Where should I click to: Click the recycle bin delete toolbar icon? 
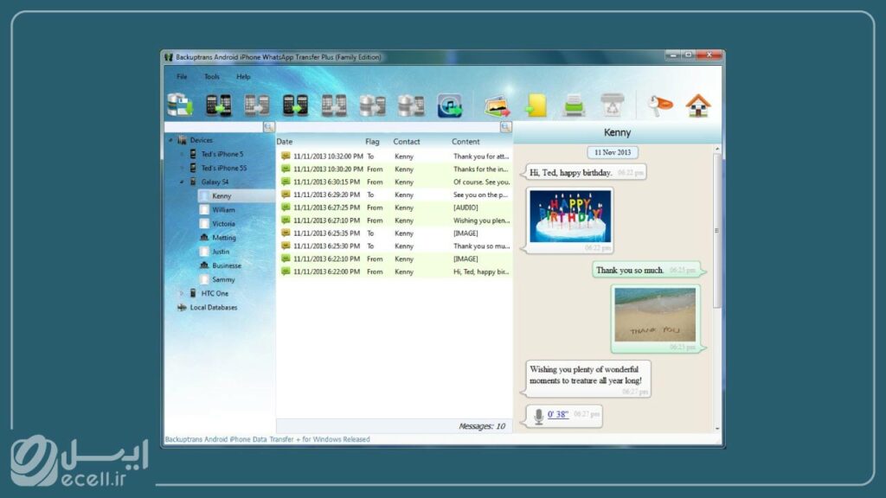(x=613, y=105)
